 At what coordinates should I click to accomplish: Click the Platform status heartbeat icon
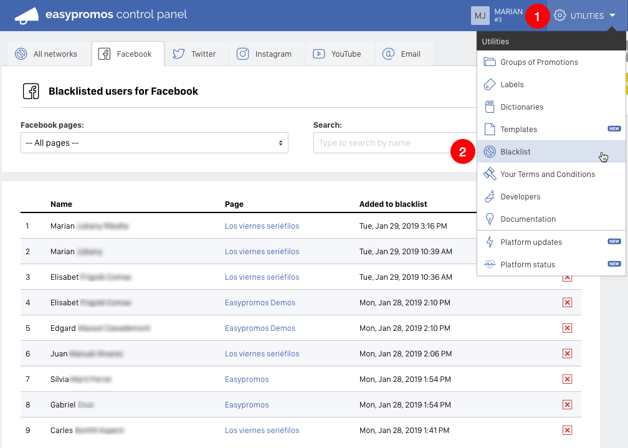[x=490, y=264]
